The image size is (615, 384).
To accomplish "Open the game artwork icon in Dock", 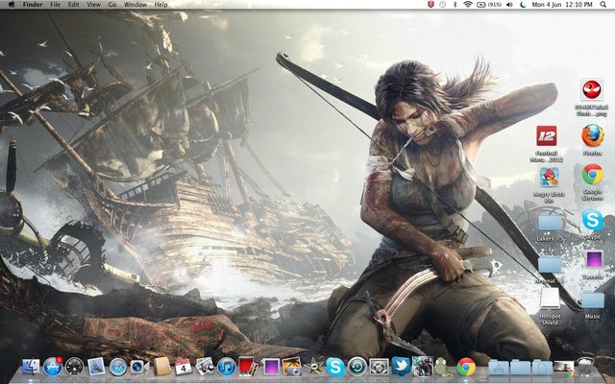I will (423, 367).
